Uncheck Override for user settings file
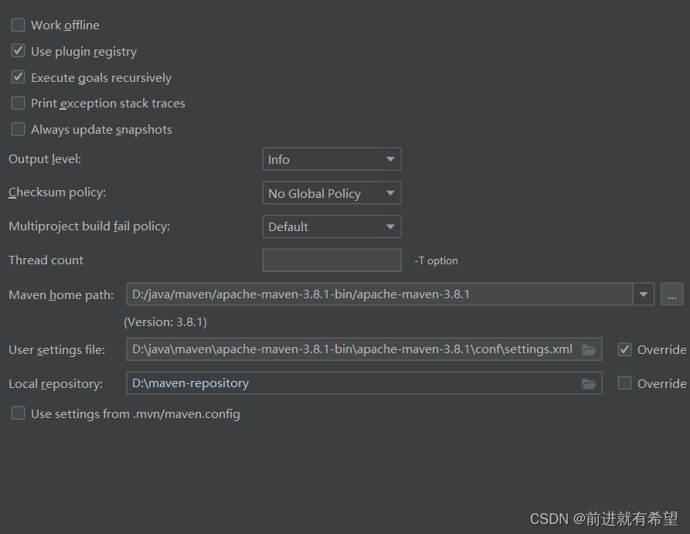The width and height of the screenshot is (690, 534). pos(624,349)
